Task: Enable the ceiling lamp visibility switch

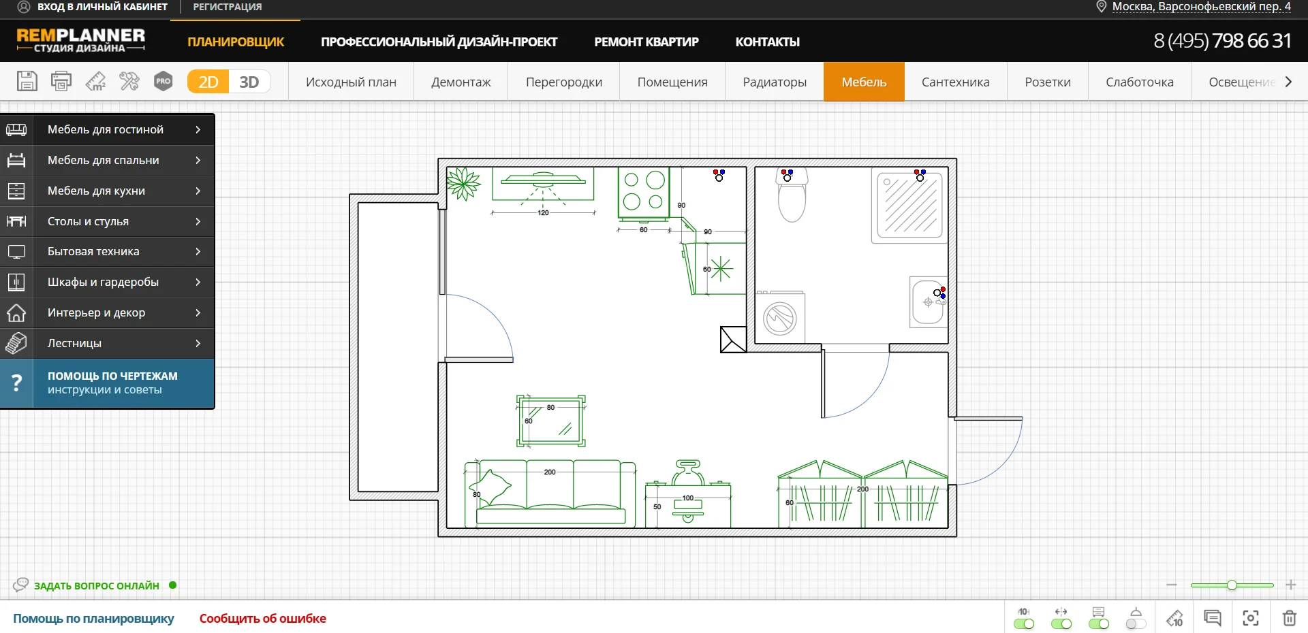Action: 1136,623
